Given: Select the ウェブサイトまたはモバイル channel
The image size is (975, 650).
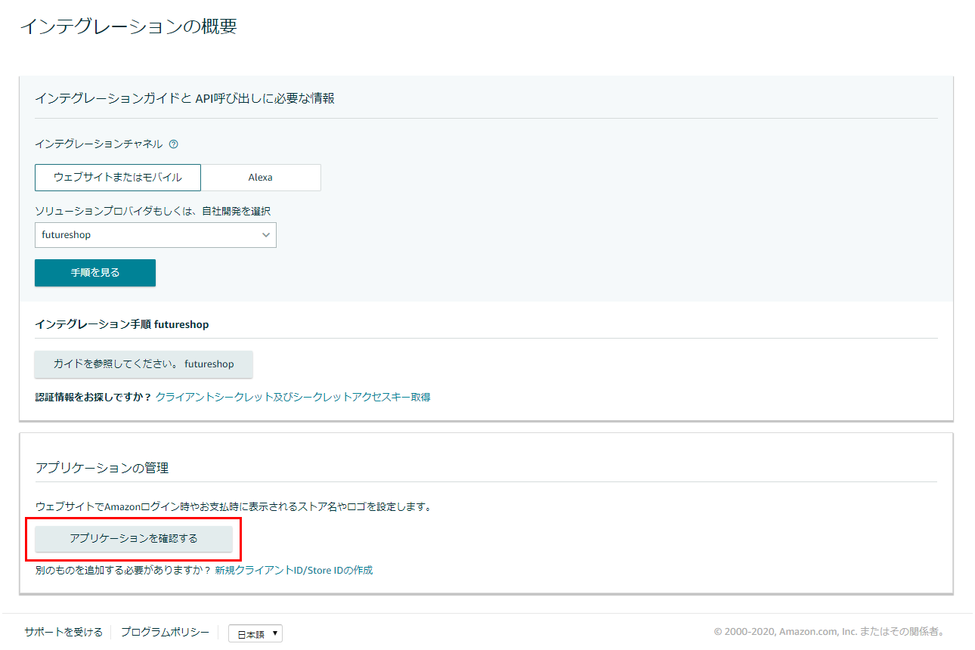Looking at the screenshot, I should (x=117, y=177).
